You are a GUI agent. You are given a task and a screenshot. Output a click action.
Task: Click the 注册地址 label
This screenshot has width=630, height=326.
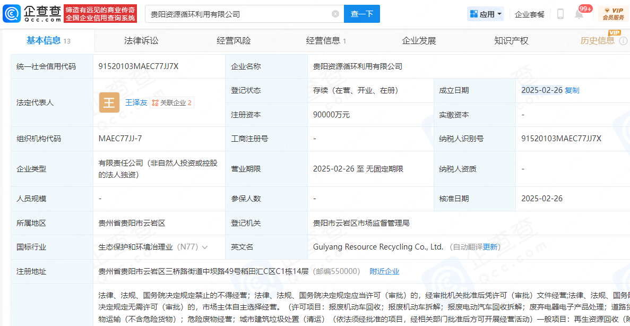pyautogui.click(x=31, y=271)
